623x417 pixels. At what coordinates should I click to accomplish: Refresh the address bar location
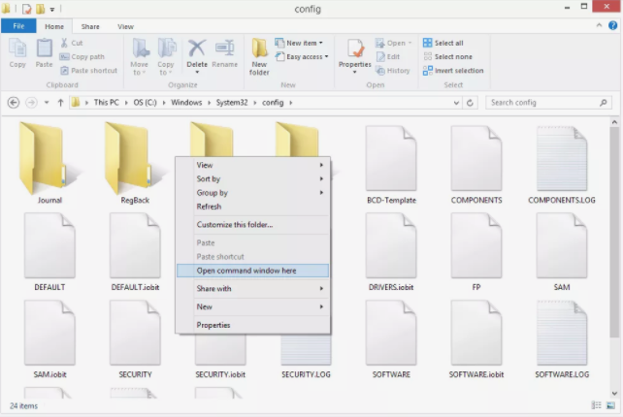point(470,103)
